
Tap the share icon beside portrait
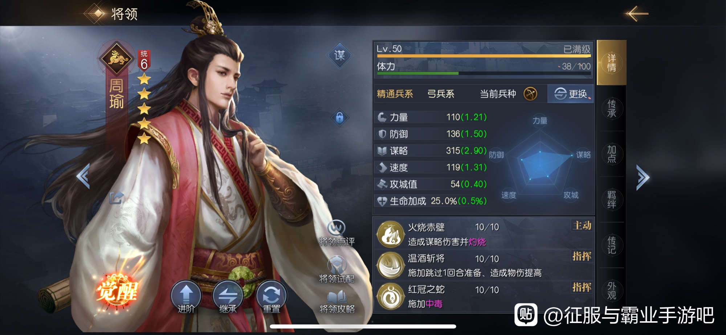point(117,198)
